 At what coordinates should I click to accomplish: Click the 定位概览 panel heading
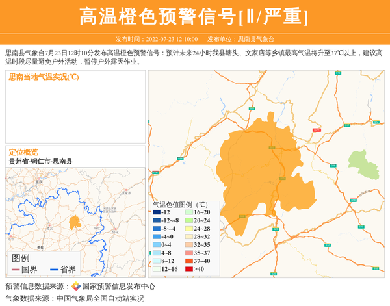point(23,152)
